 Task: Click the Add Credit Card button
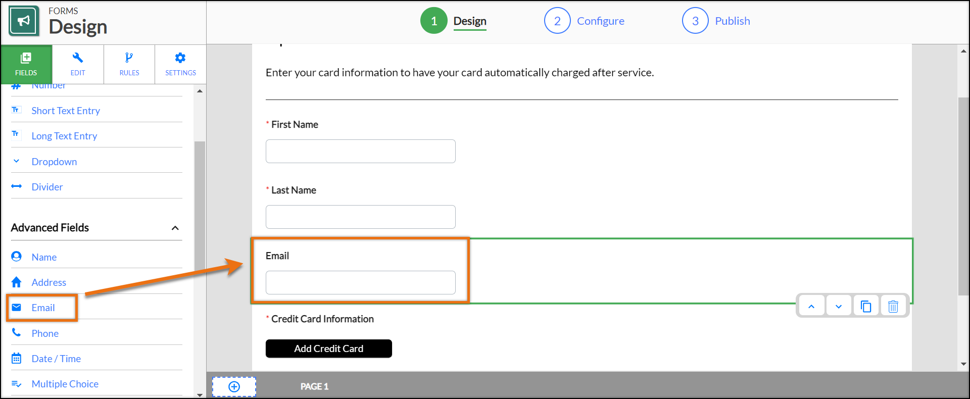click(x=328, y=348)
